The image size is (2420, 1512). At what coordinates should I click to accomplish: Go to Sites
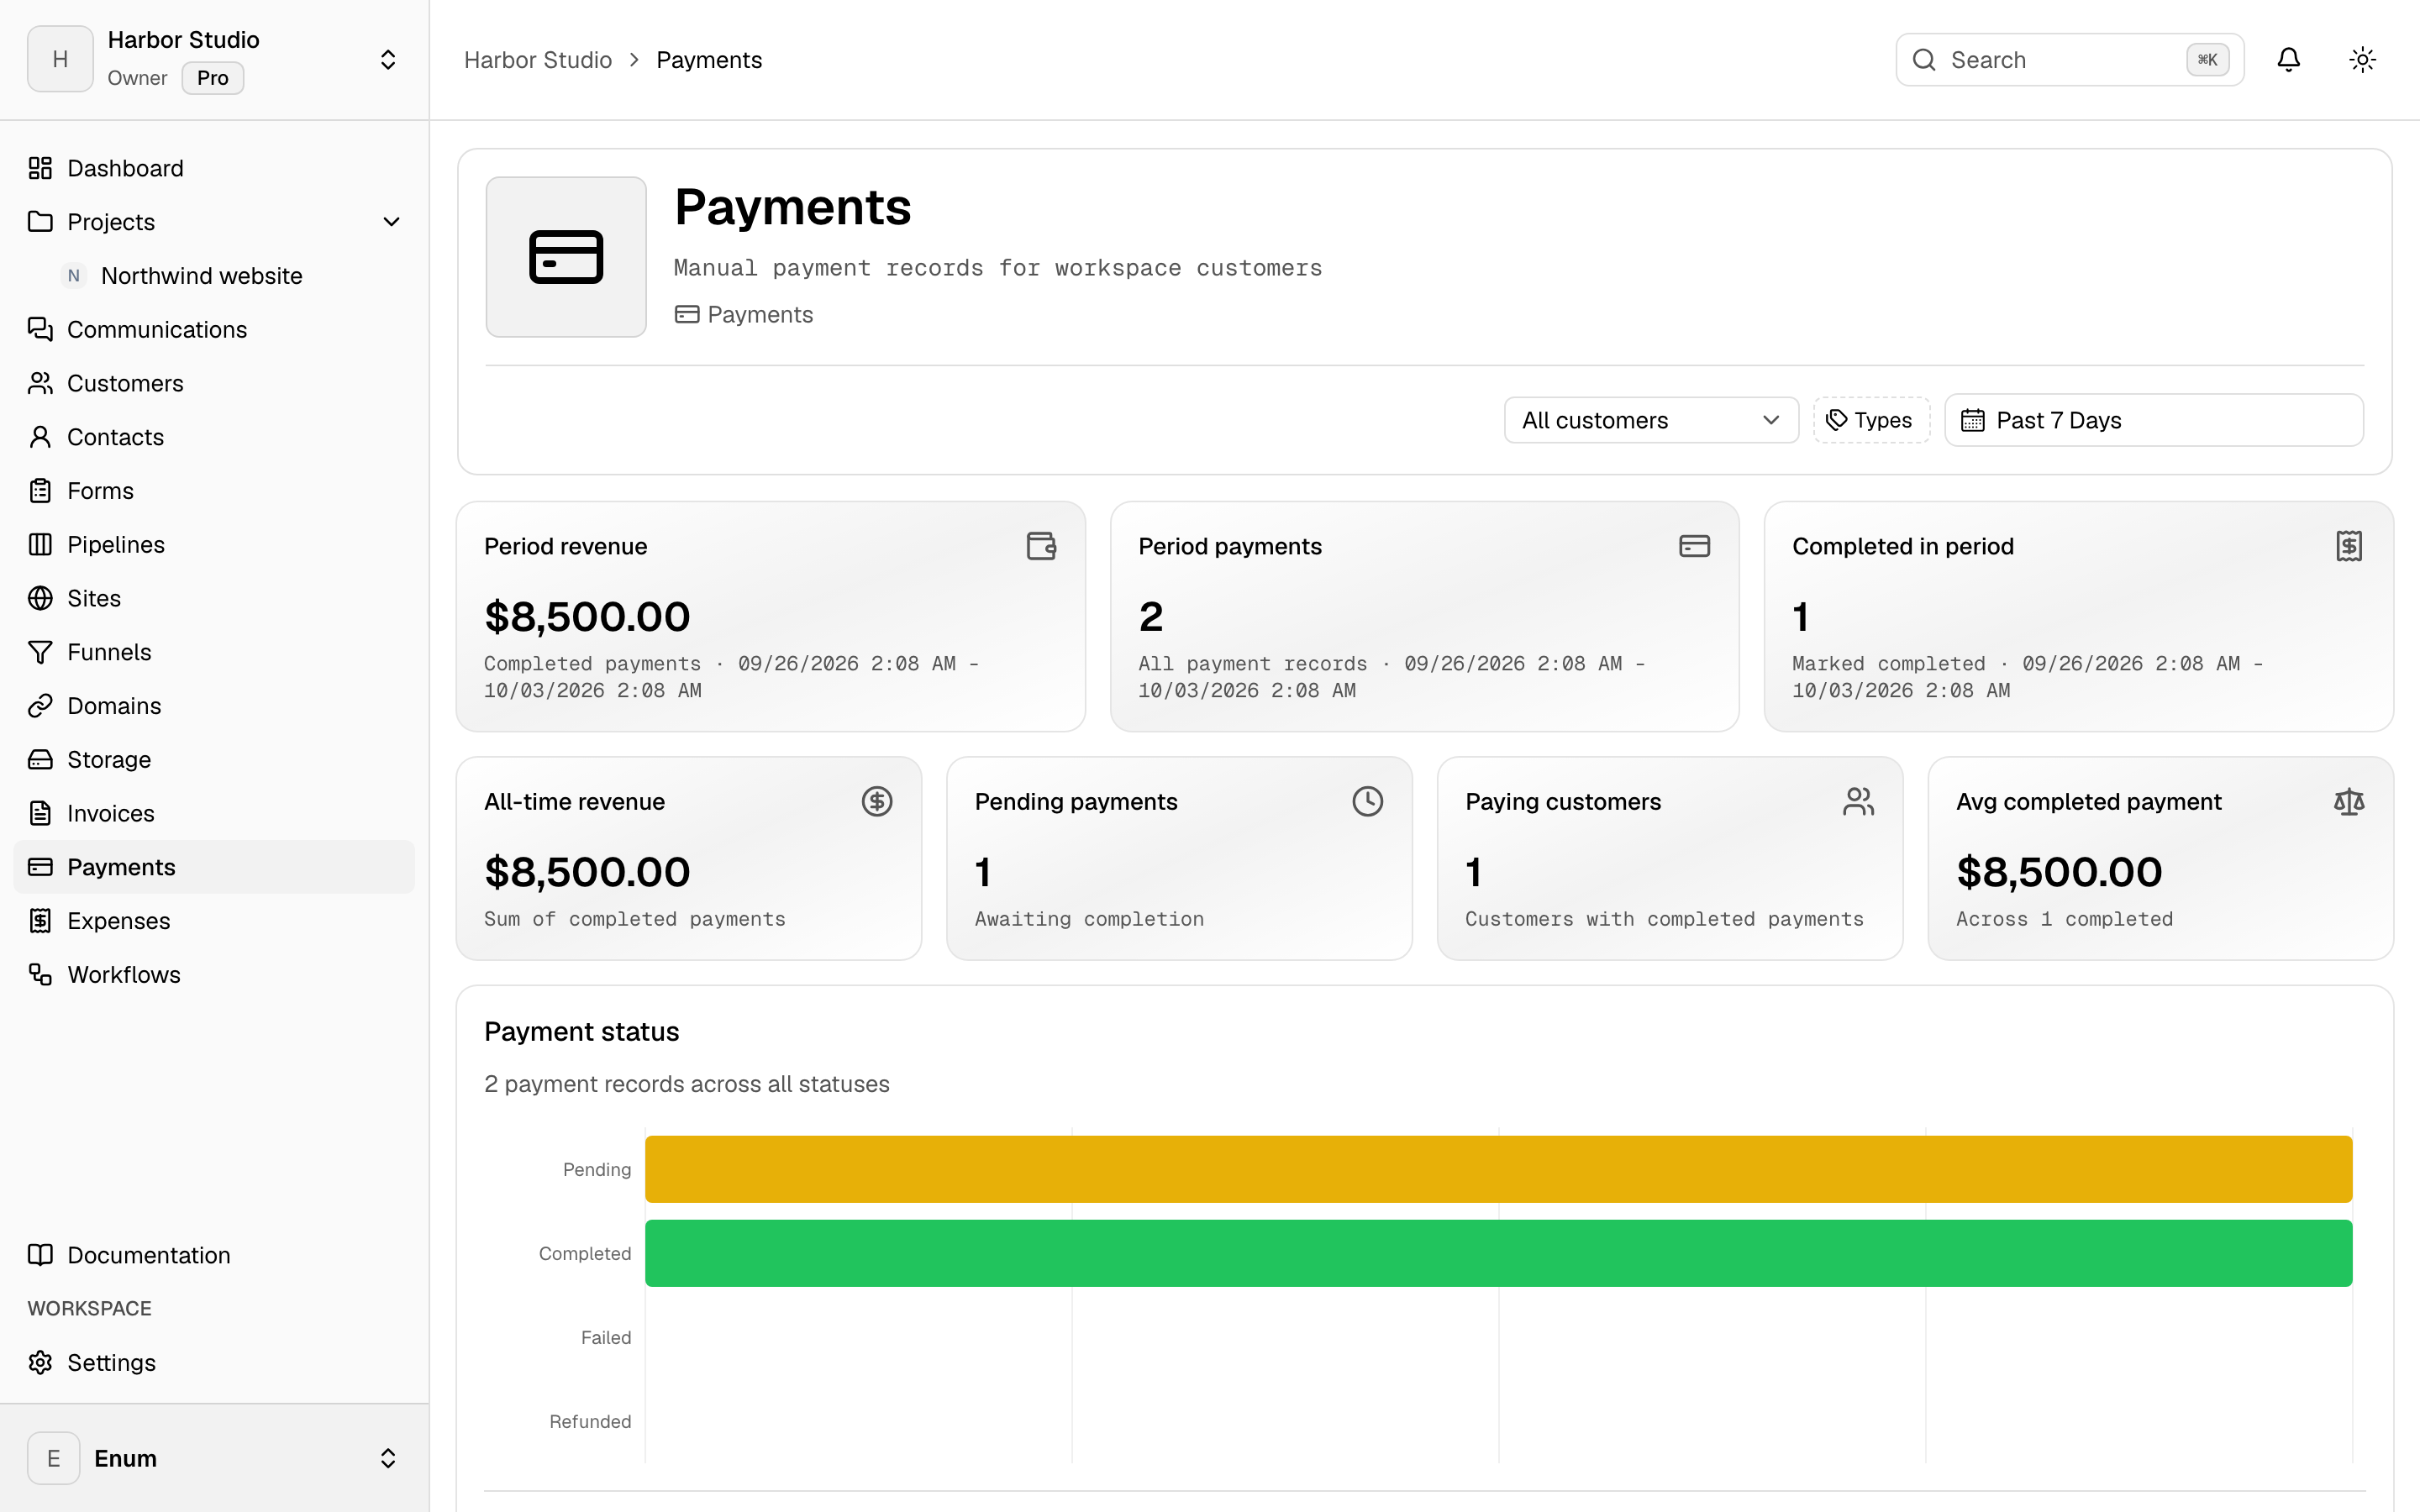pyautogui.click(x=214, y=598)
